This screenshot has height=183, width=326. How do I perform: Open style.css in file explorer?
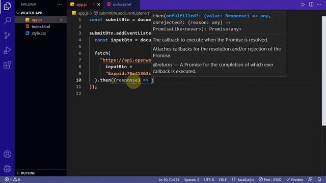point(39,33)
